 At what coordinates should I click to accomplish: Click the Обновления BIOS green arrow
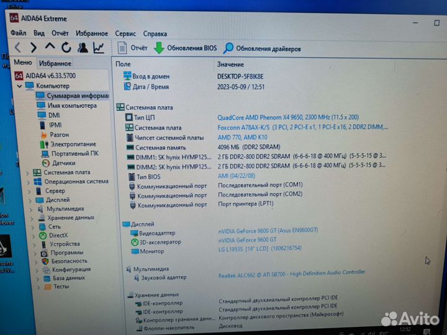coord(159,48)
